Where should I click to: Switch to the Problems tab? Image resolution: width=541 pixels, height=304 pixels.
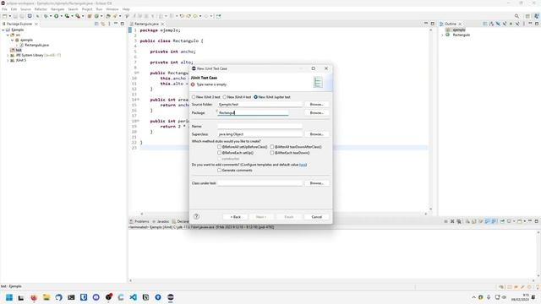pos(139,221)
